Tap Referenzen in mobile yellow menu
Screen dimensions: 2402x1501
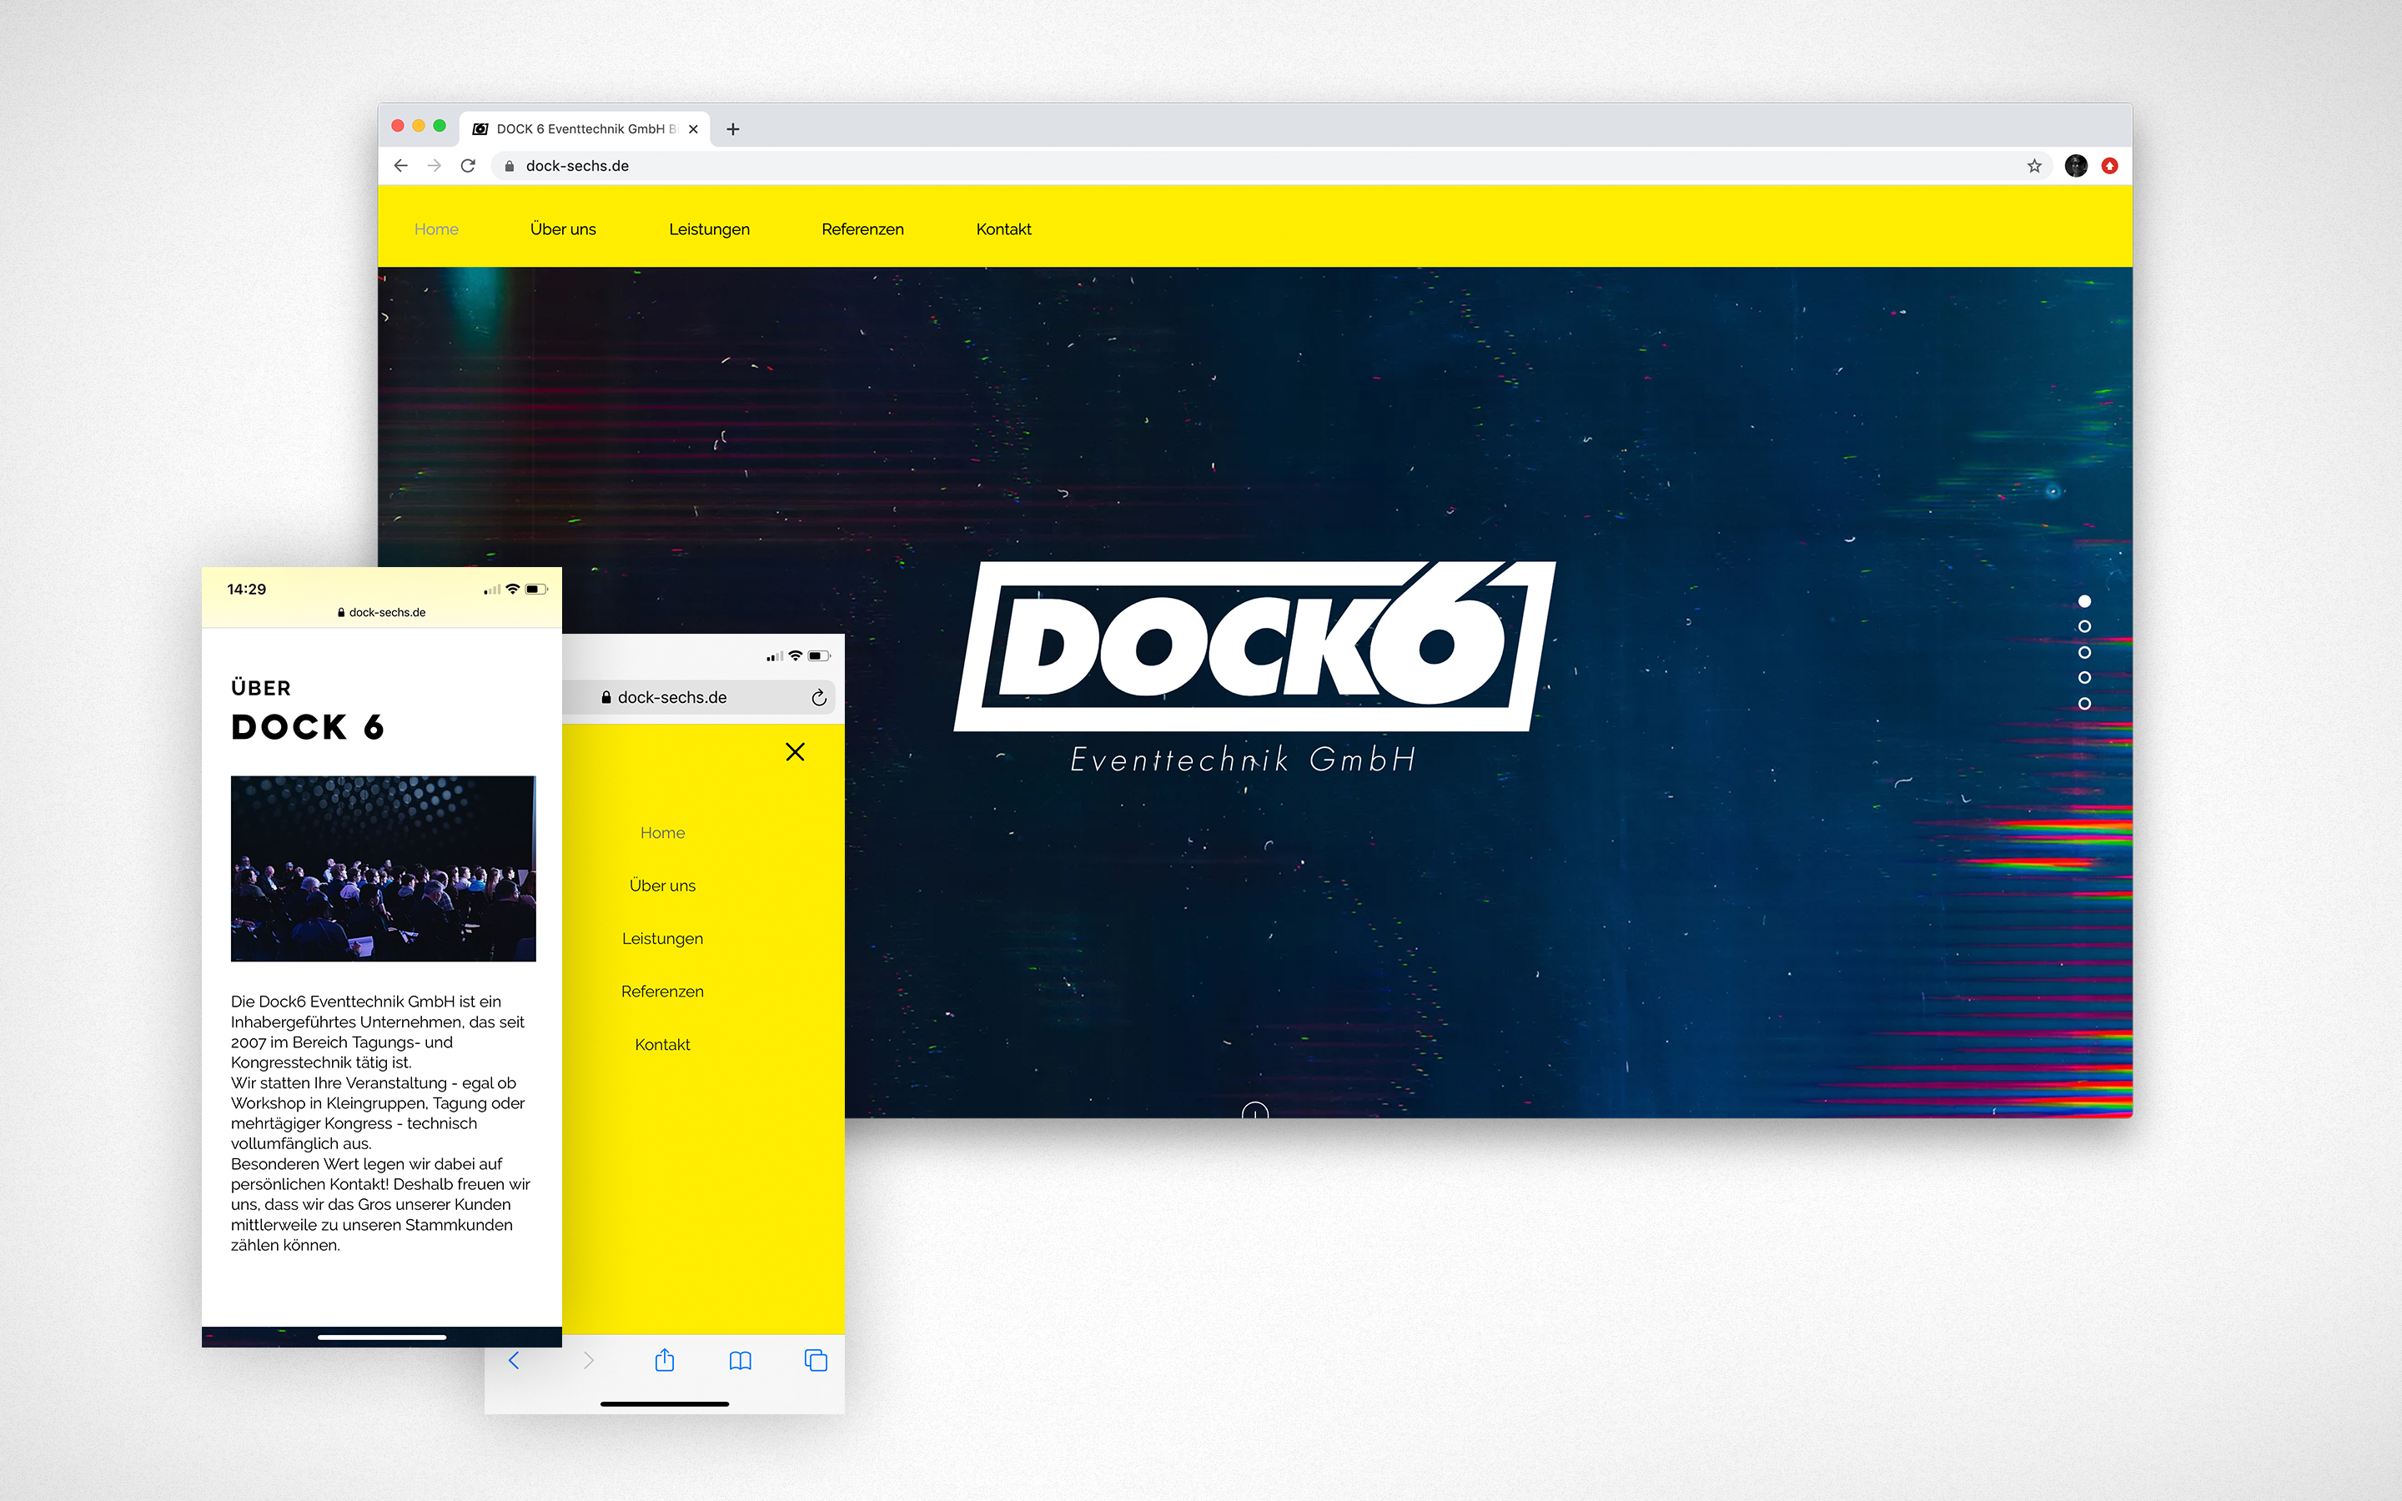pos(662,991)
